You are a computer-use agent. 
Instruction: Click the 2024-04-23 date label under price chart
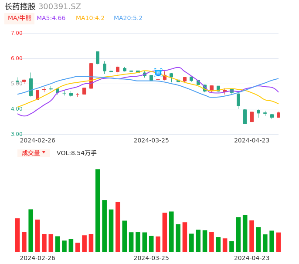pyautogui.click(x=252, y=140)
